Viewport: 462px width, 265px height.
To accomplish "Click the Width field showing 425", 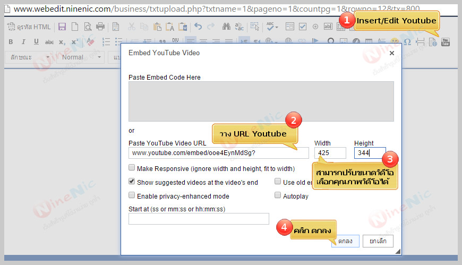I will (x=330, y=153).
